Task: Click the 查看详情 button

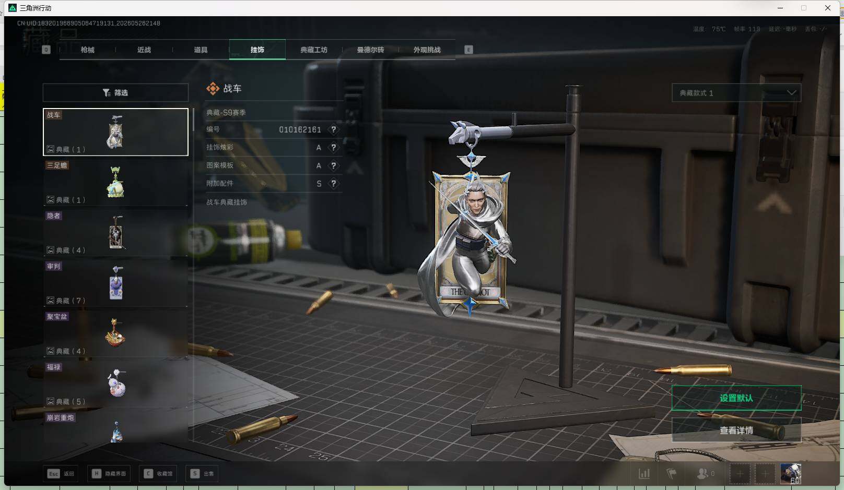Action: pyautogui.click(x=736, y=430)
